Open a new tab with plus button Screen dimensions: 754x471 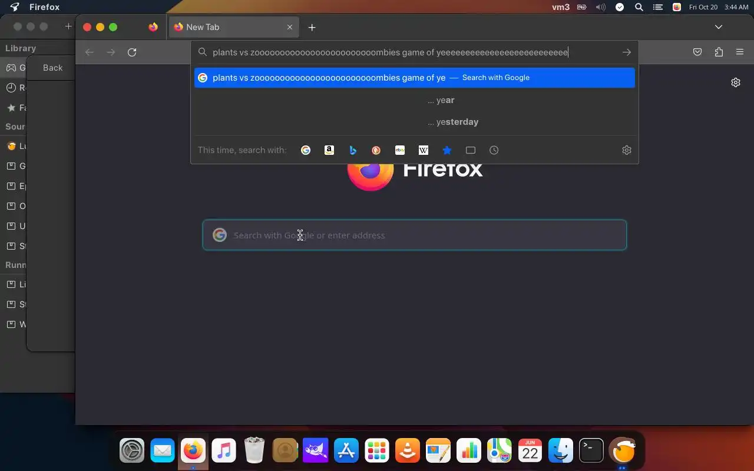[x=312, y=27]
